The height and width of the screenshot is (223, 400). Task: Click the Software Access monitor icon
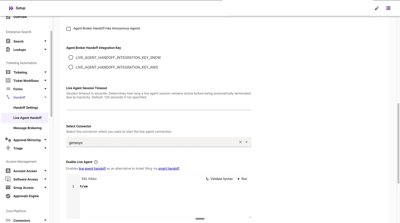coord(8,179)
